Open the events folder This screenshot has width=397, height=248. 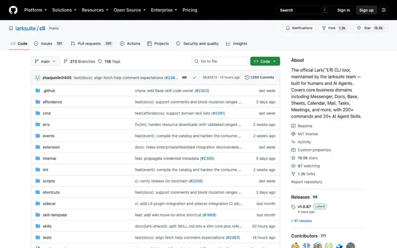[49, 136]
